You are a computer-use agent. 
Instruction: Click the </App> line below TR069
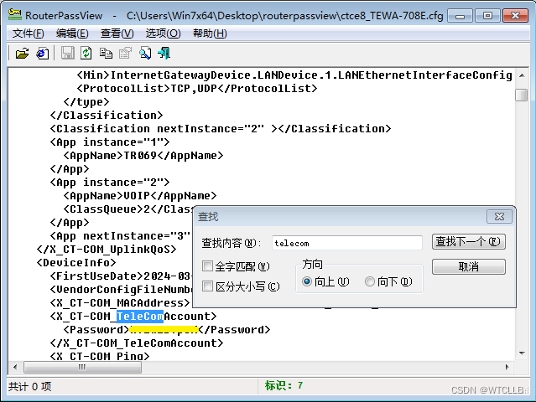70,169
